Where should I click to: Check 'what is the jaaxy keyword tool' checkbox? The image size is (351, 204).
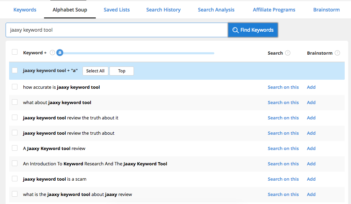pyautogui.click(x=15, y=194)
